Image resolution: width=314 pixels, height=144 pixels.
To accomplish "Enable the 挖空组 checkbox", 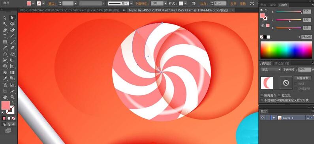I will coord(279,95).
